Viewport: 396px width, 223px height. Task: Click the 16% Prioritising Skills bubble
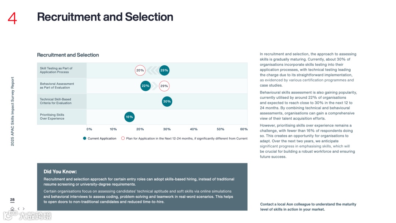(129, 117)
